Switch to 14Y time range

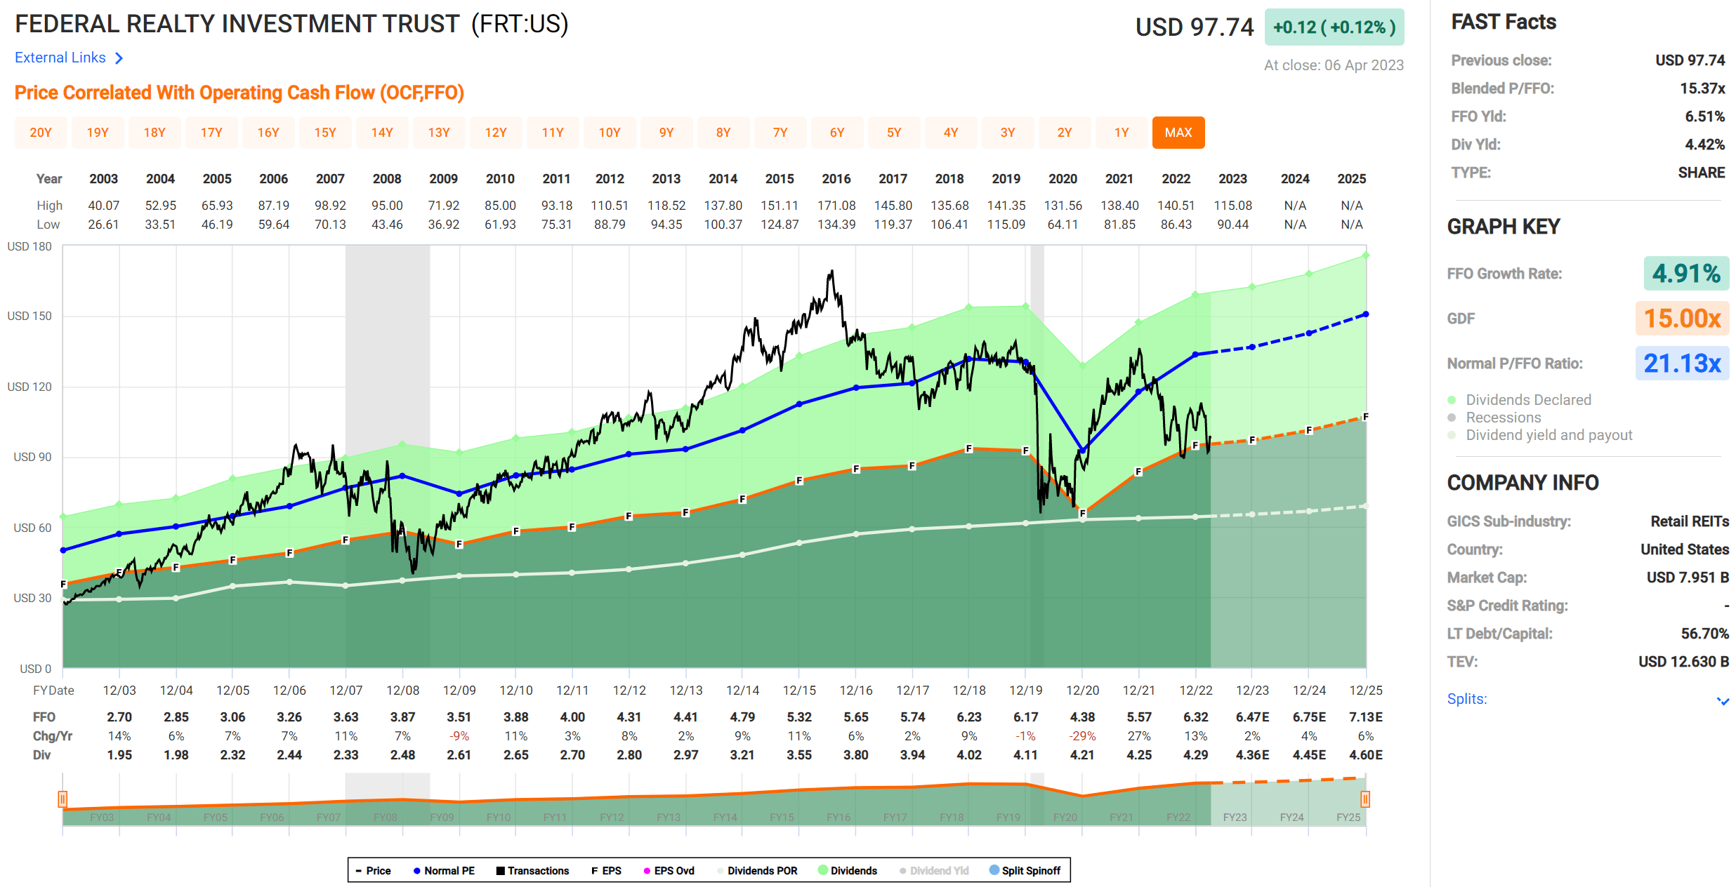[x=382, y=133]
